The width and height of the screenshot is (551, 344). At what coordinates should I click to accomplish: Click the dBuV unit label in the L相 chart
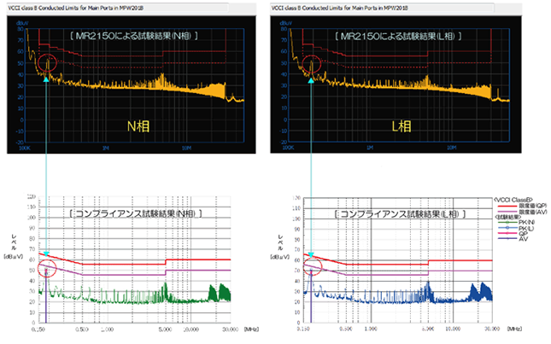pyautogui.click(x=285, y=23)
